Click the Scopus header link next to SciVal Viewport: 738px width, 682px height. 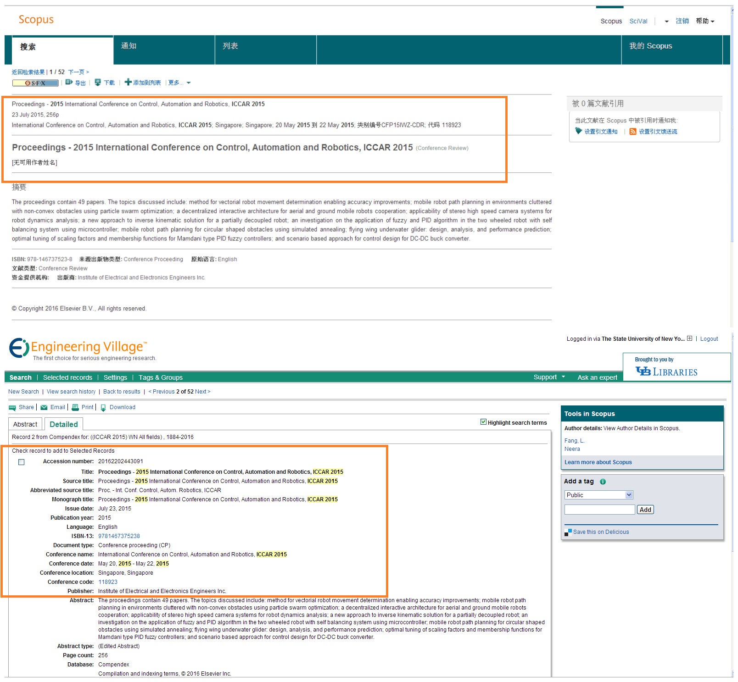click(x=611, y=21)
